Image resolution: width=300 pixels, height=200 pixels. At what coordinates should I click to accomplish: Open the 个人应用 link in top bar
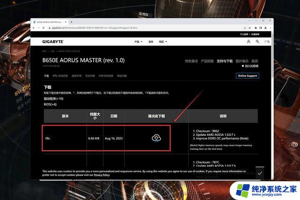coord(244,34)
